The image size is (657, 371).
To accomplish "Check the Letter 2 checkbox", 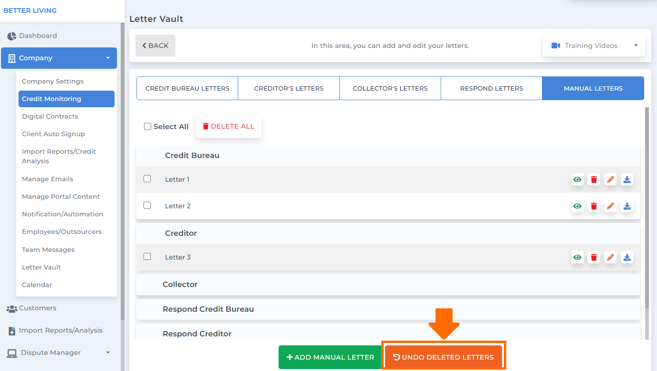I will 147,205.
